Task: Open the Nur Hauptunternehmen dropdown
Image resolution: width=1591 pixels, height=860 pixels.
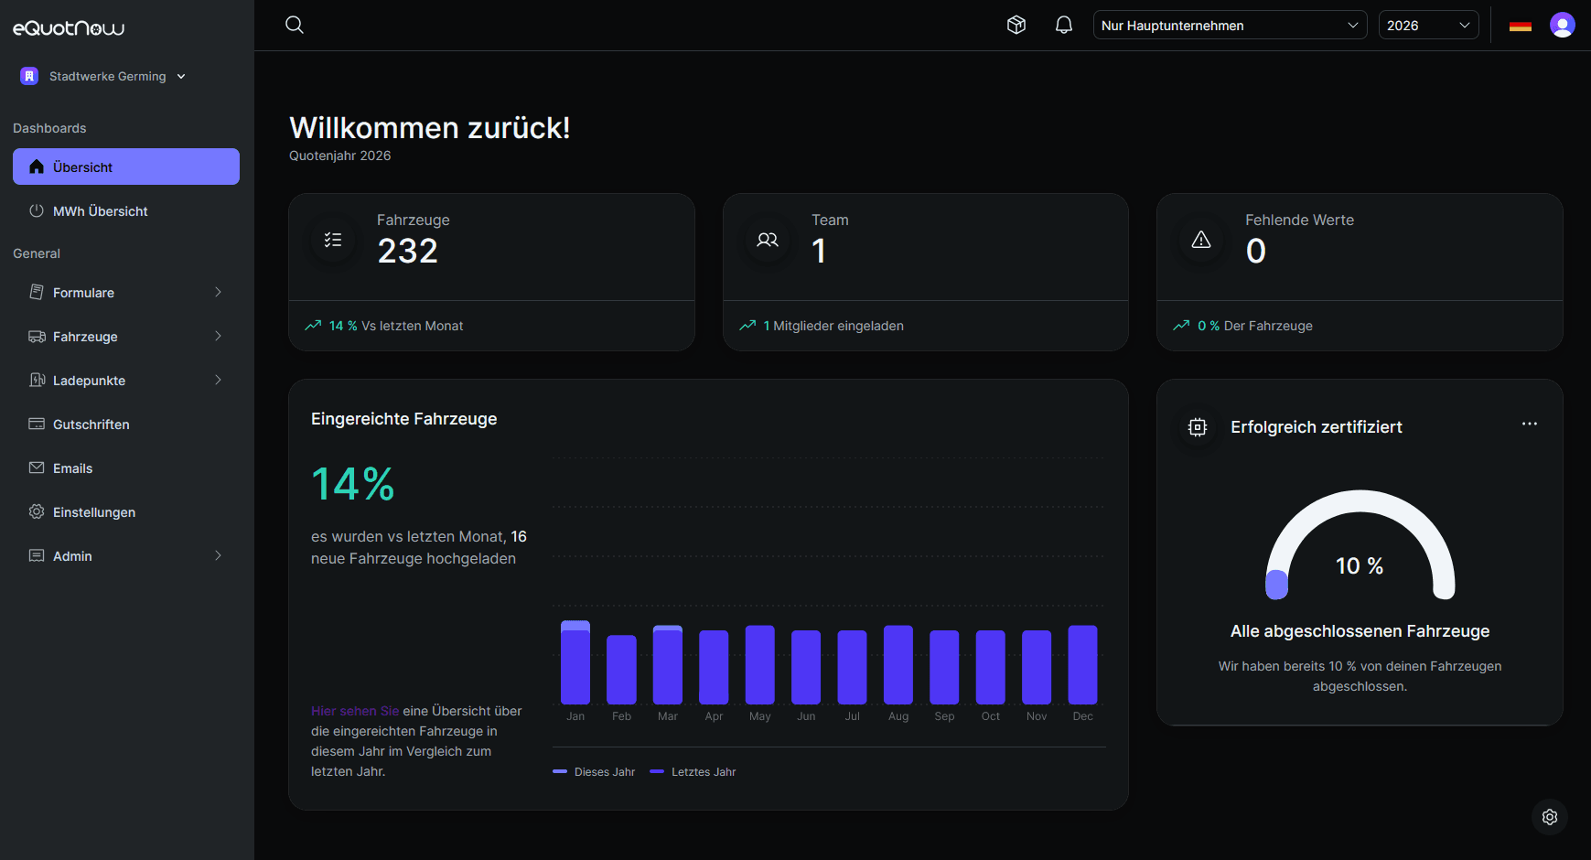Action: 1230,25
